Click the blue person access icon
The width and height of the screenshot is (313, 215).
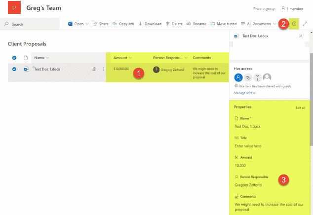coord(238,77)
